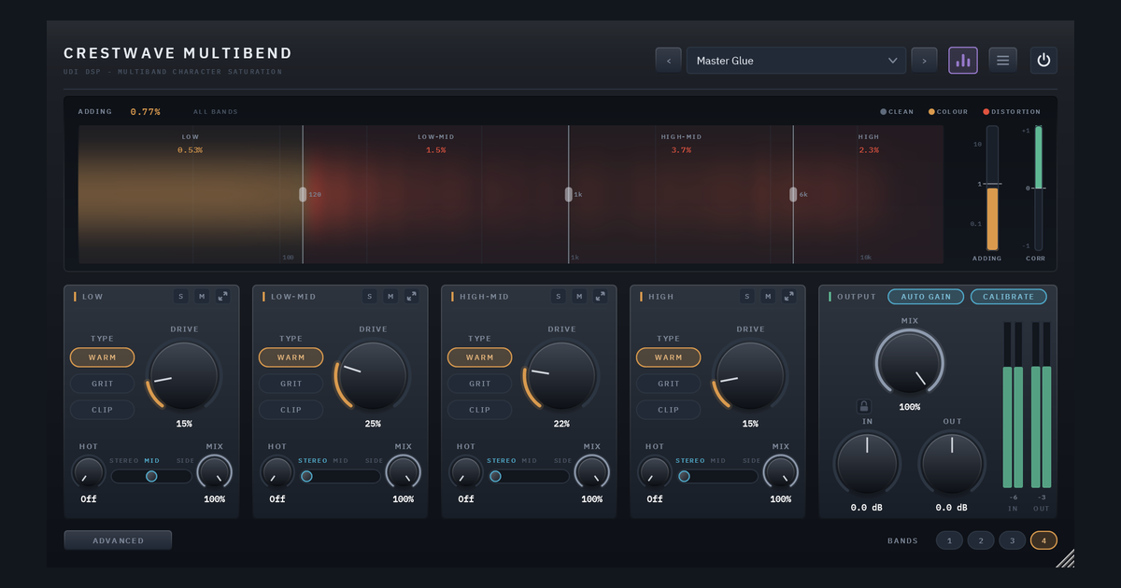Solo the HIGH band

[747, 296]
